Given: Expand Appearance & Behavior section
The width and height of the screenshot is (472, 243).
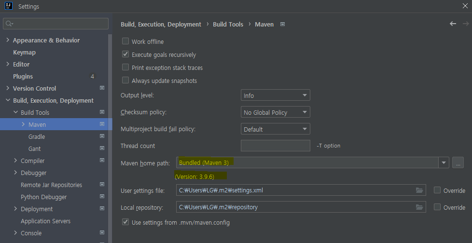Looking at the screenshot, I should [8, 40].
